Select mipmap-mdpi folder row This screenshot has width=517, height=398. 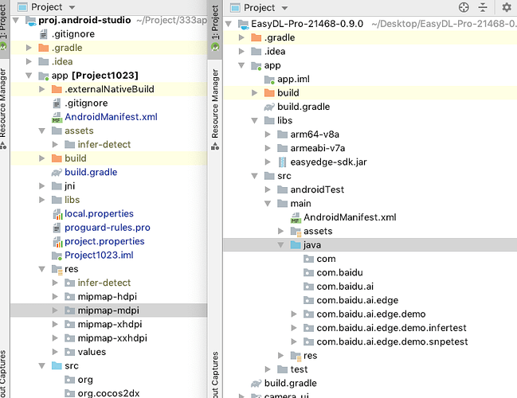pos(109,310)
